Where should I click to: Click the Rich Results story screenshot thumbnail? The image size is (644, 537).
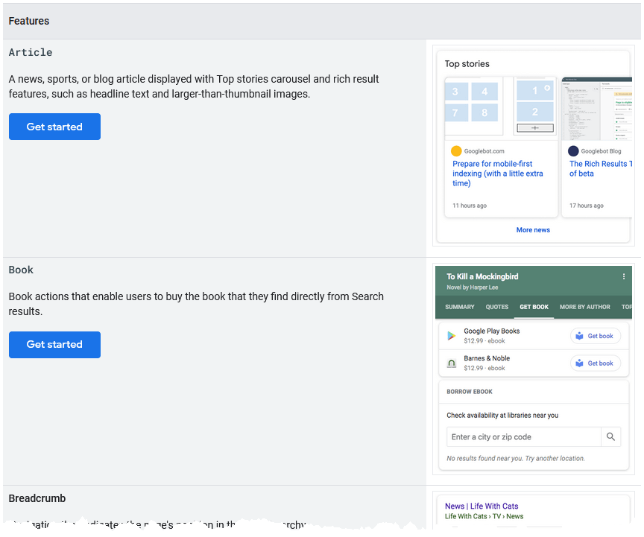[x=597, y=109]
